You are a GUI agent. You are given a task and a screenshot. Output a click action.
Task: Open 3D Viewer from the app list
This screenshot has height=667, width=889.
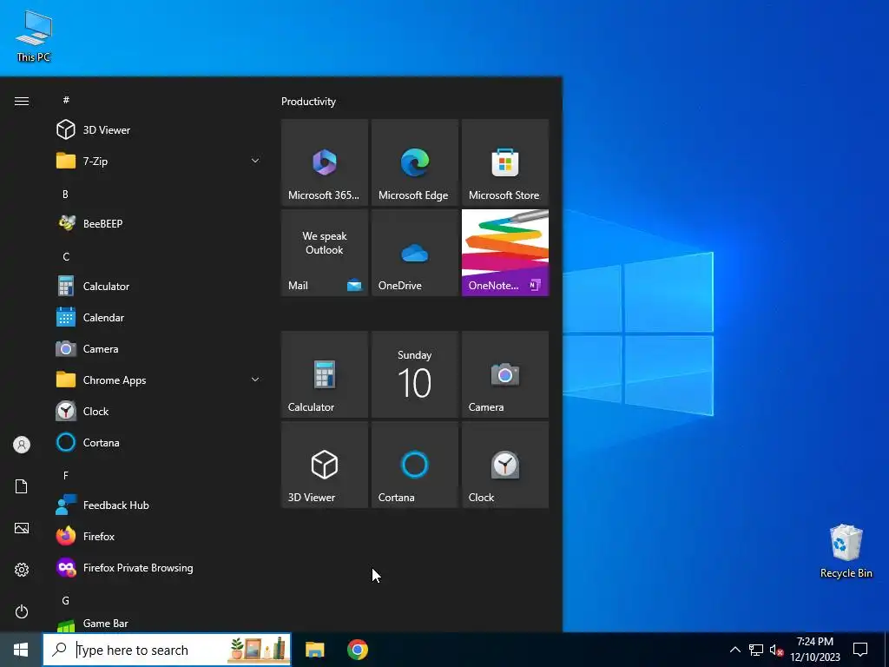[159, 130]
